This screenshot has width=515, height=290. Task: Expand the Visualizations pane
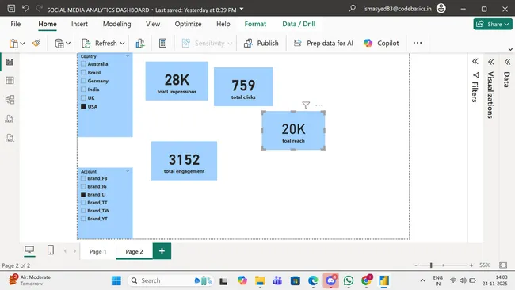(x=490, y=62)
